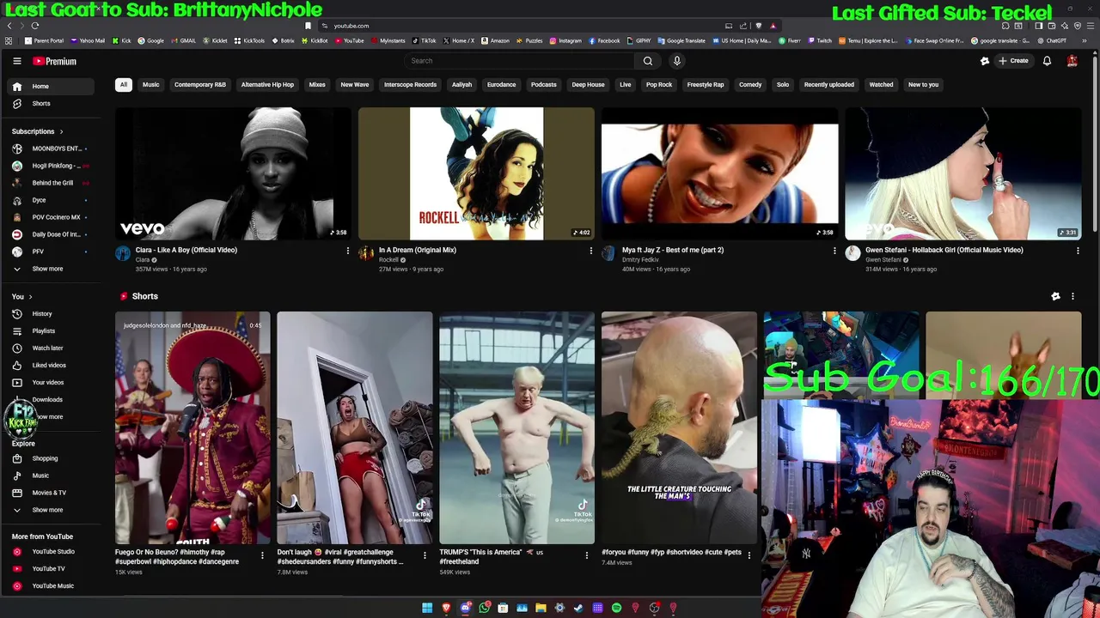The image size is (1100, 618).
Task: Select the Alternative Hip Hop chip
Action: (x=267, y=85)
